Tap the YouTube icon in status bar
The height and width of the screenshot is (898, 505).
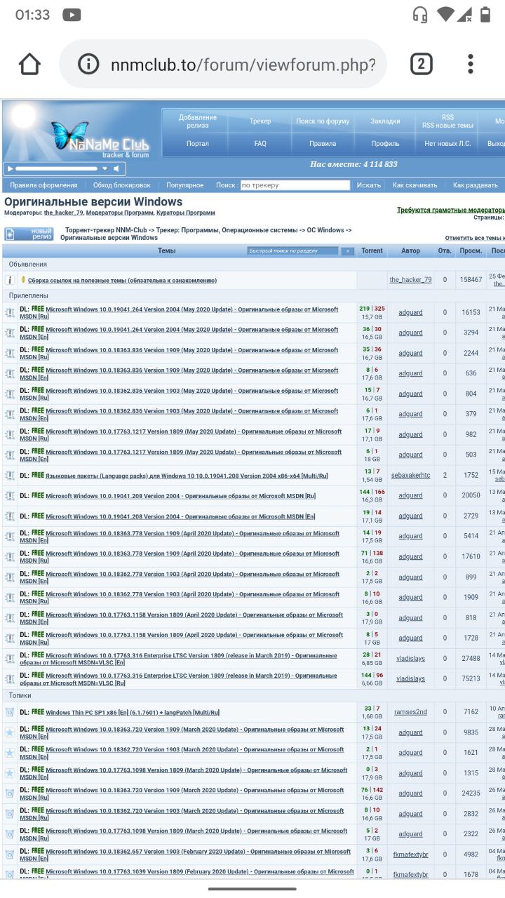72,14
